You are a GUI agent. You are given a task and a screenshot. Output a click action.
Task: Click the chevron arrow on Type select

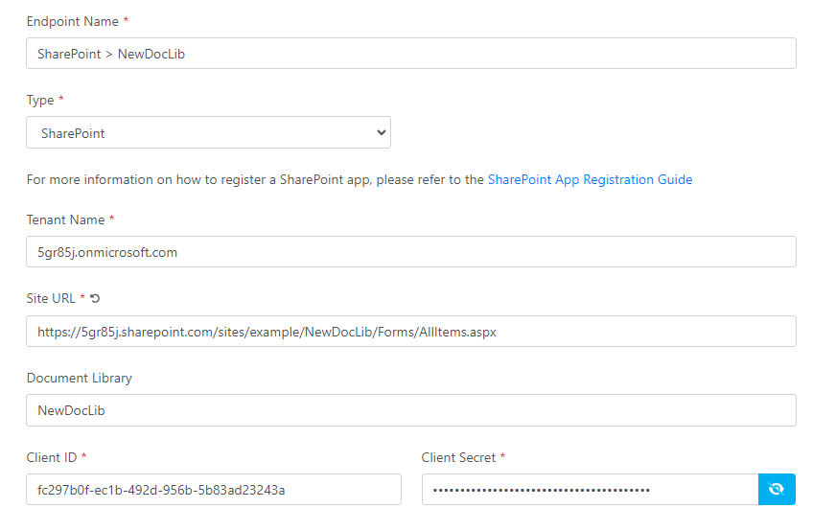[x=381, y=133]
